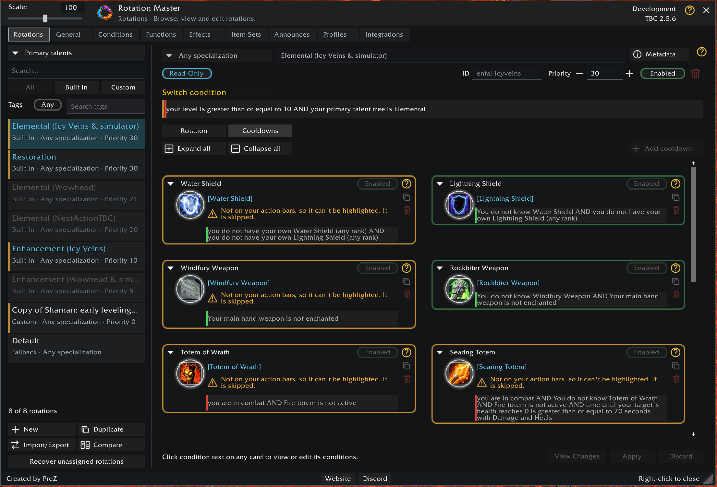
Task: Delete the rotation with the top trash icon
Action: click(x=695, y=74)
